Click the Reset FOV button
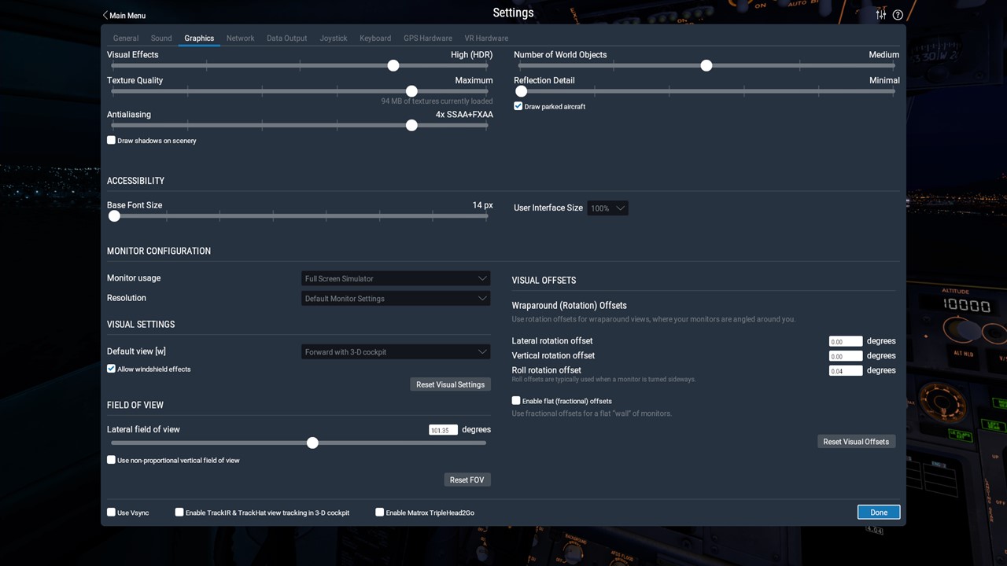 467,480
